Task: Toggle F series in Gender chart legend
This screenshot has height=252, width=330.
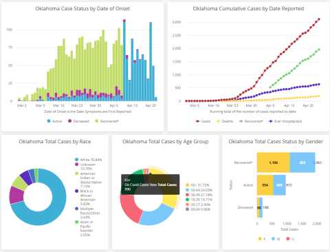Action: pyautogui.click(x=262, y=239)
